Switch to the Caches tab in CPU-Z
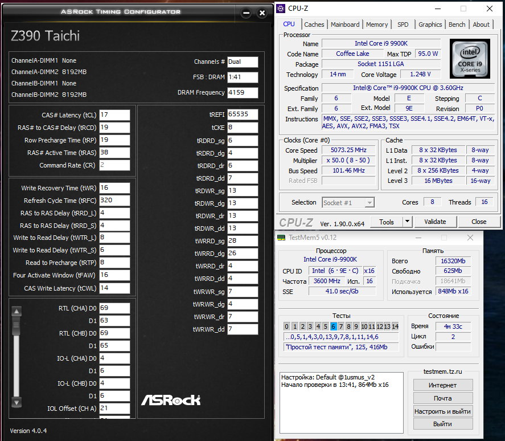This screenshot has height=441, width=505. pos(314,24)
